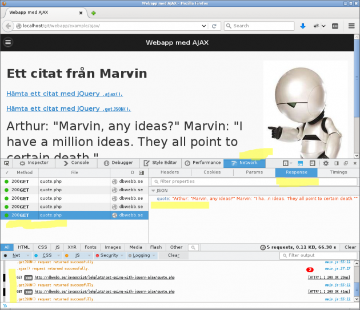Click the keyboard-like toolbar icon beside the menu button
360x310 pixels.
335,26
